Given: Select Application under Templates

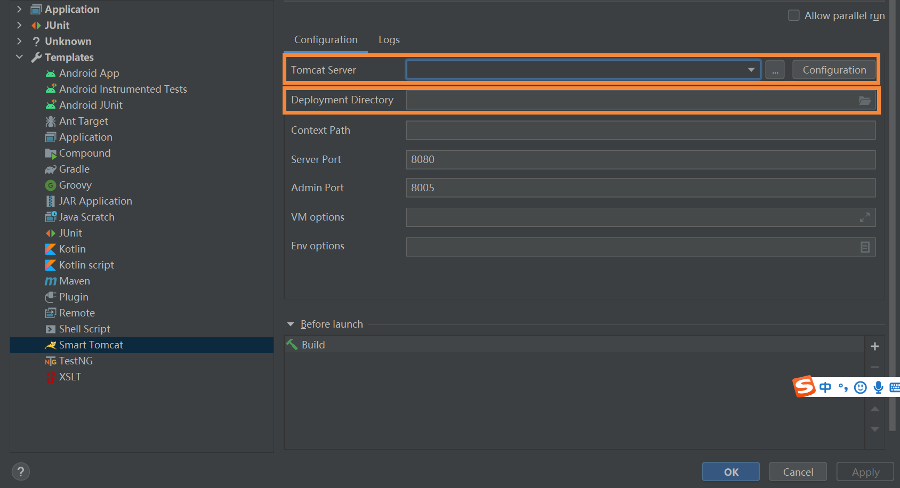Looking at the screenshot, I should 86,137.
